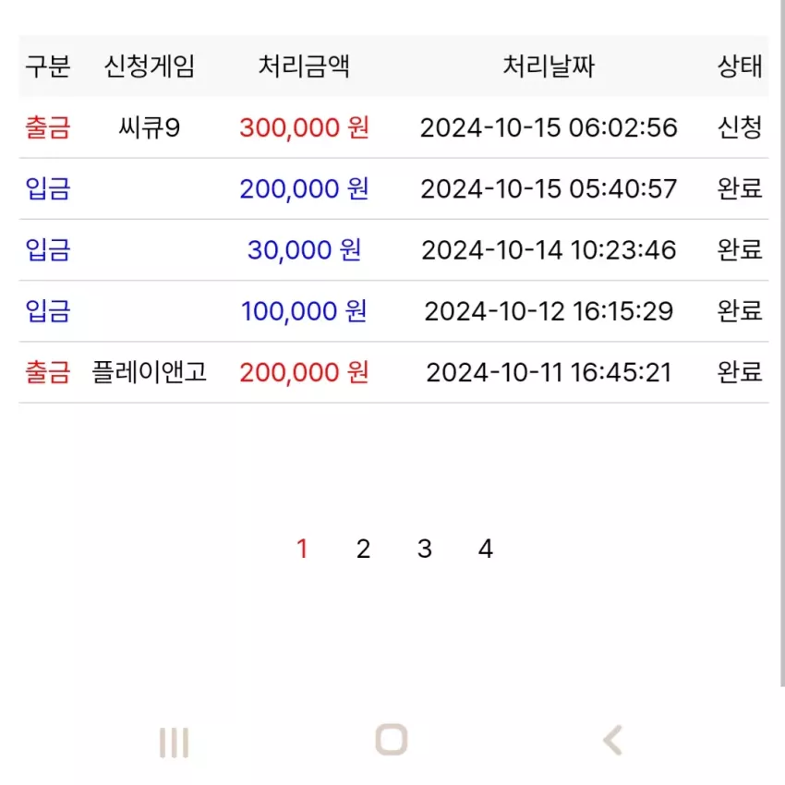Viewport: 785px width, 785px height.
Task: Click the 신청게임 column header
Action: [x=150, y=66]
